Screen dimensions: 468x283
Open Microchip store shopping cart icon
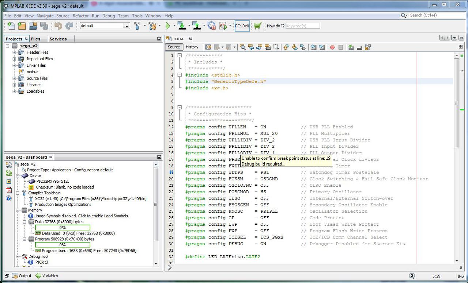pyautogui.click(x=257, y=26)
